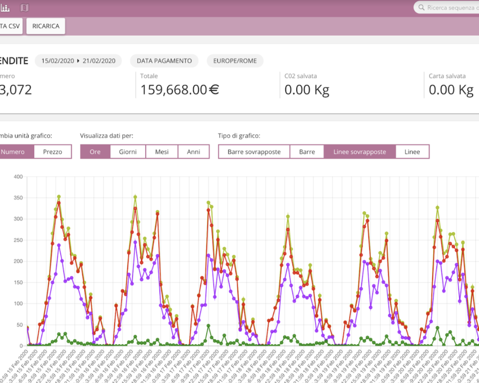Select Linee sovrapposte chart type
The height and width of the screenshot is (383, 479).
click(x=360, y=152)
